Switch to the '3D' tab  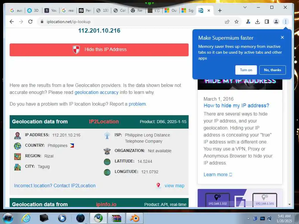pyautogui.click(x=33, y=11)
